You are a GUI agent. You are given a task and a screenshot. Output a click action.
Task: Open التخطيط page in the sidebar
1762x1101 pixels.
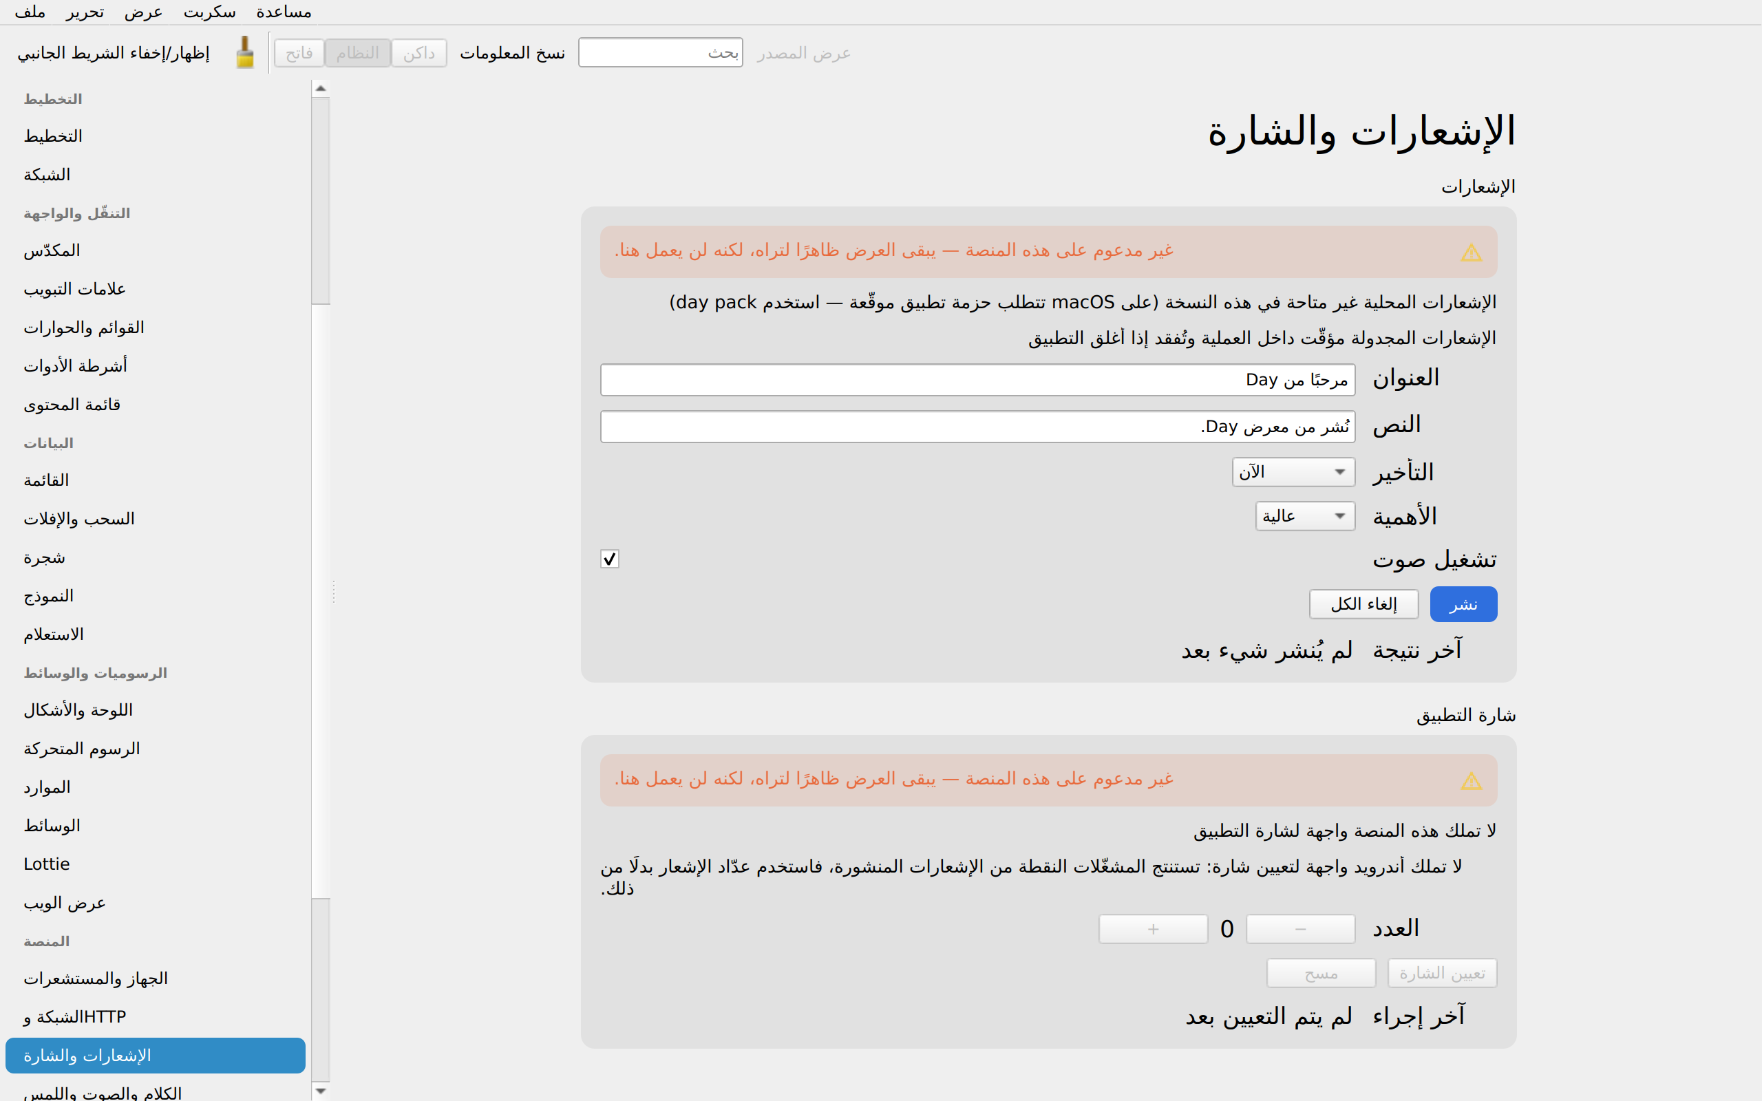click(x=155, y=136)
